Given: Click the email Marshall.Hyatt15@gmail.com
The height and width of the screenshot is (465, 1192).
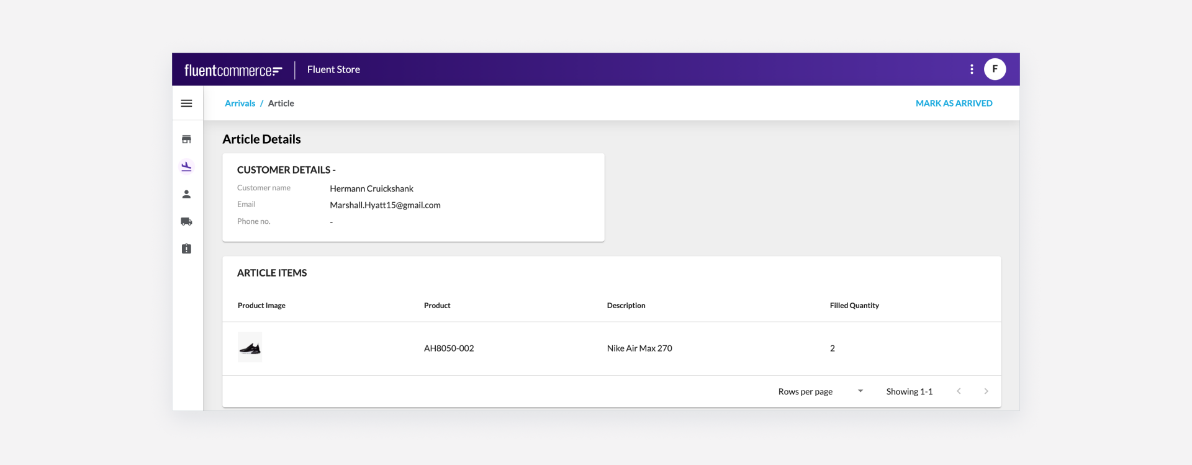Looking at the screenshot, I should (x=385, y=205).
